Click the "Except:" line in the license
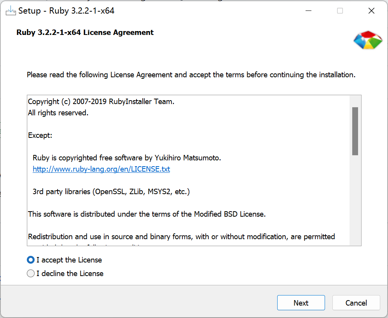The height and width of the screenshot is (318, 388). pyautogui.click(x=40, y=136)
